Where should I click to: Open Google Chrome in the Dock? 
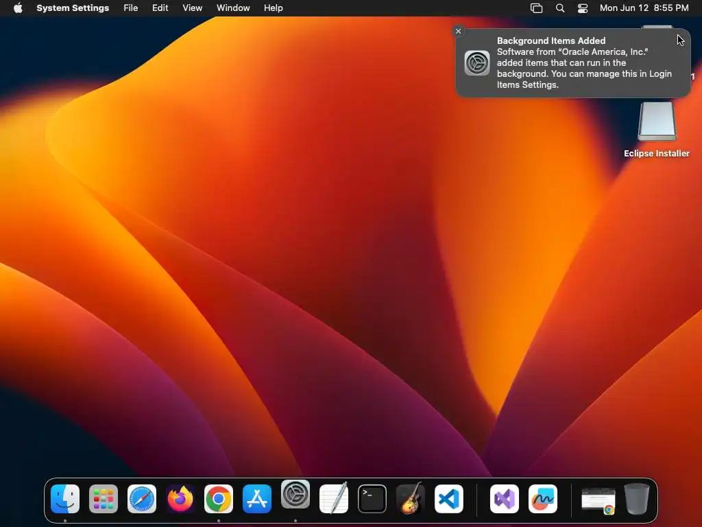pos(219,499)
